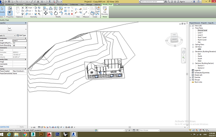The height and width of the screenshot is (137, 216).
Task: Select Section 2 in Project Browser
Action: pyautogui.click(x=201, y=68)
